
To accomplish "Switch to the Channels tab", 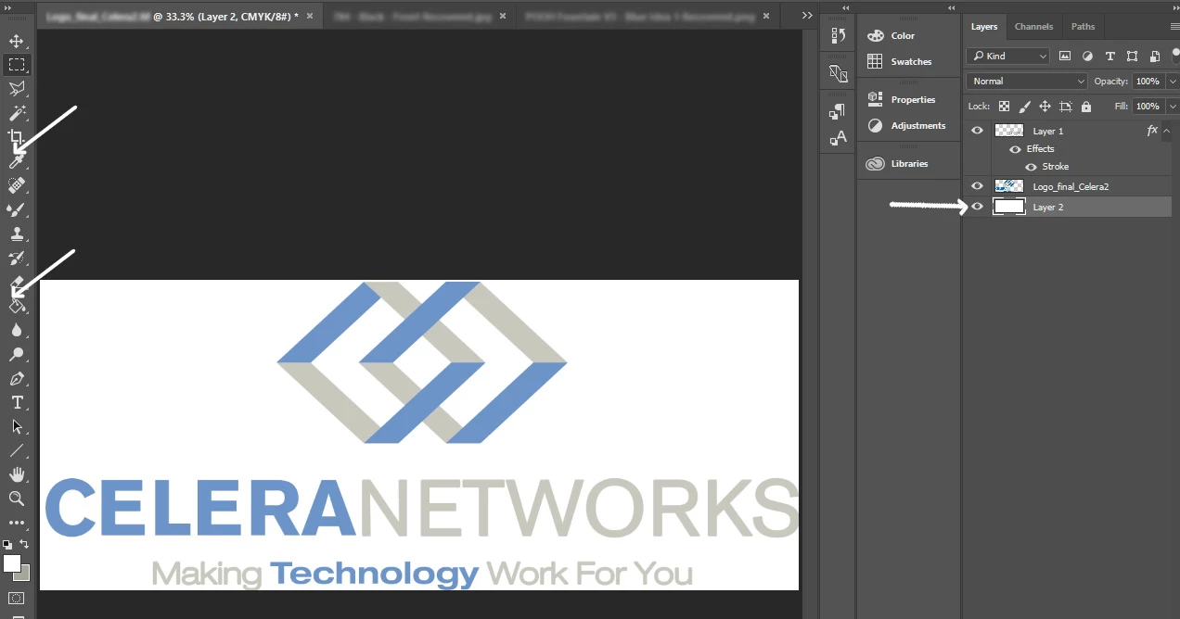I will [x=1033, y=27].
